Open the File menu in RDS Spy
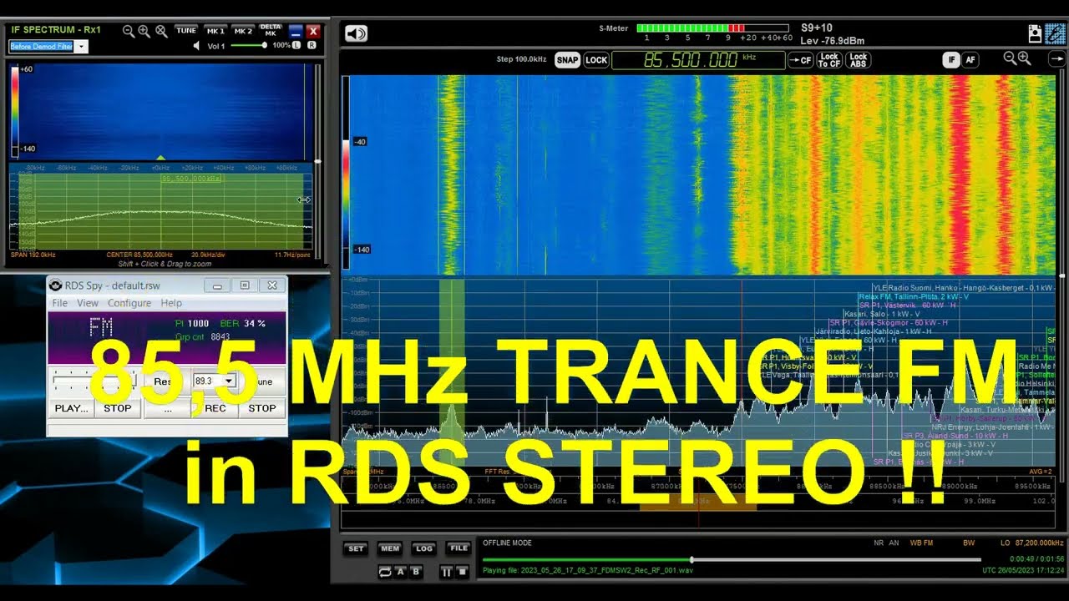 (60, 303)
